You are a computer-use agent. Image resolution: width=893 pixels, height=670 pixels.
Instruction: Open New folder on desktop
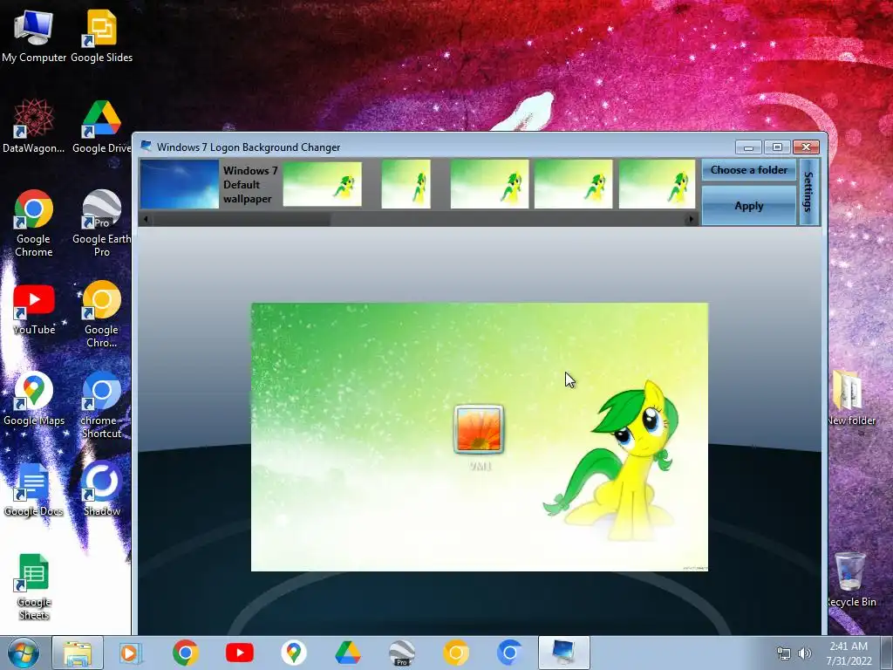[x=851, y=398]
